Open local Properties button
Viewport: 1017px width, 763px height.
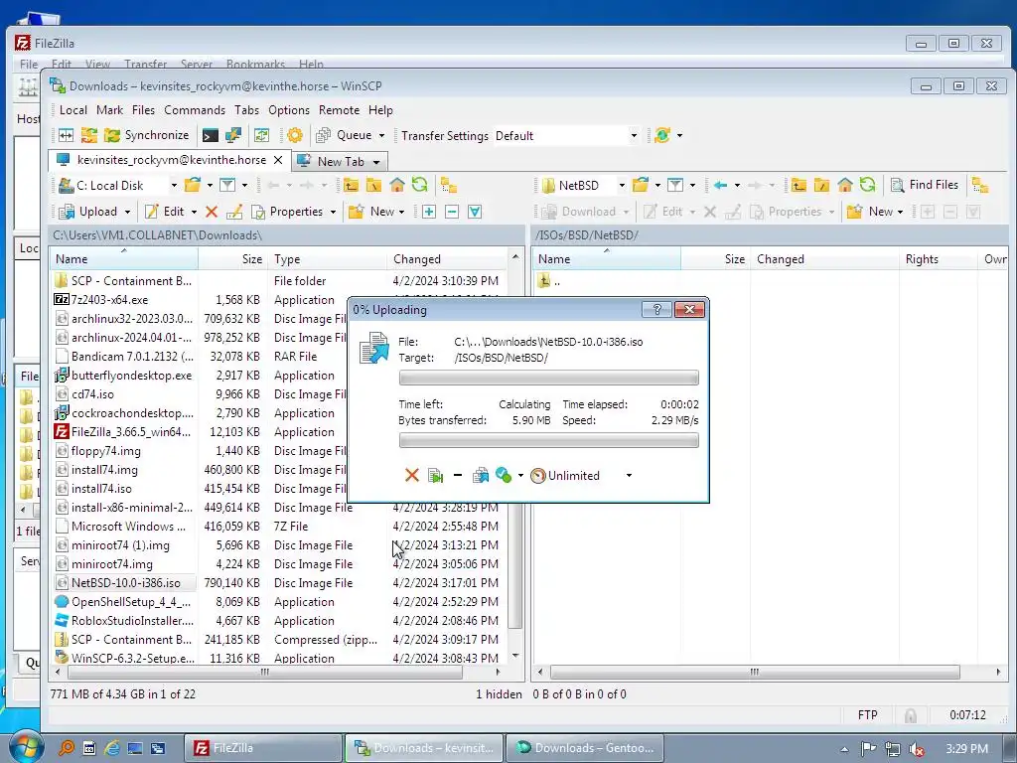287,212
